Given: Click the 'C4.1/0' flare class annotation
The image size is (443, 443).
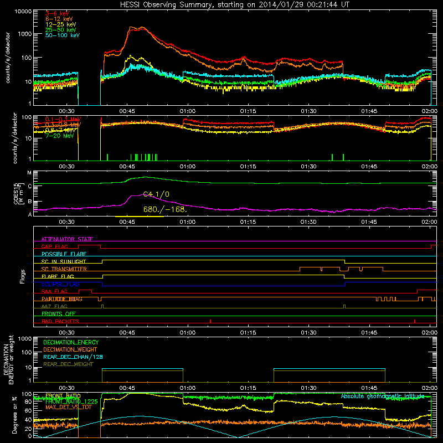Looking at the screenshot, I should (156, 194).
